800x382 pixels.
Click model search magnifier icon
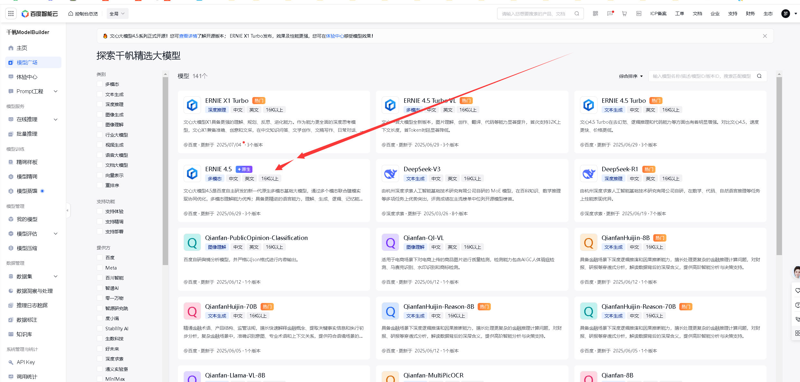(759, 76)
